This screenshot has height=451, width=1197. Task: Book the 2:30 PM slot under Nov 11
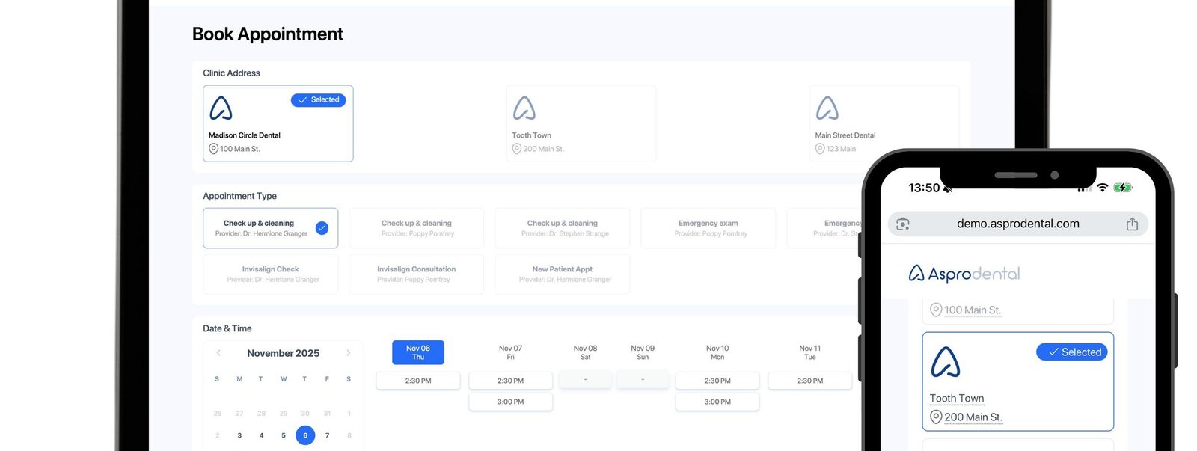pos(809,381)
